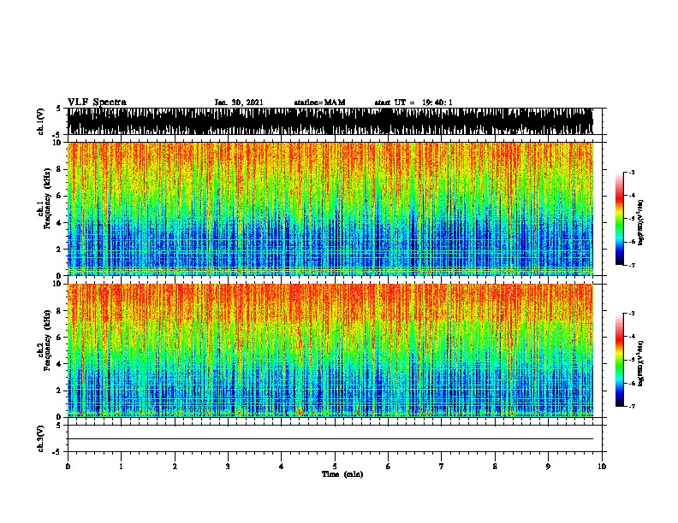Click the ch.1 spectrogram panel
Viewport: 678px width, 523px height.
pyautogui.click(x=330, y=209)
